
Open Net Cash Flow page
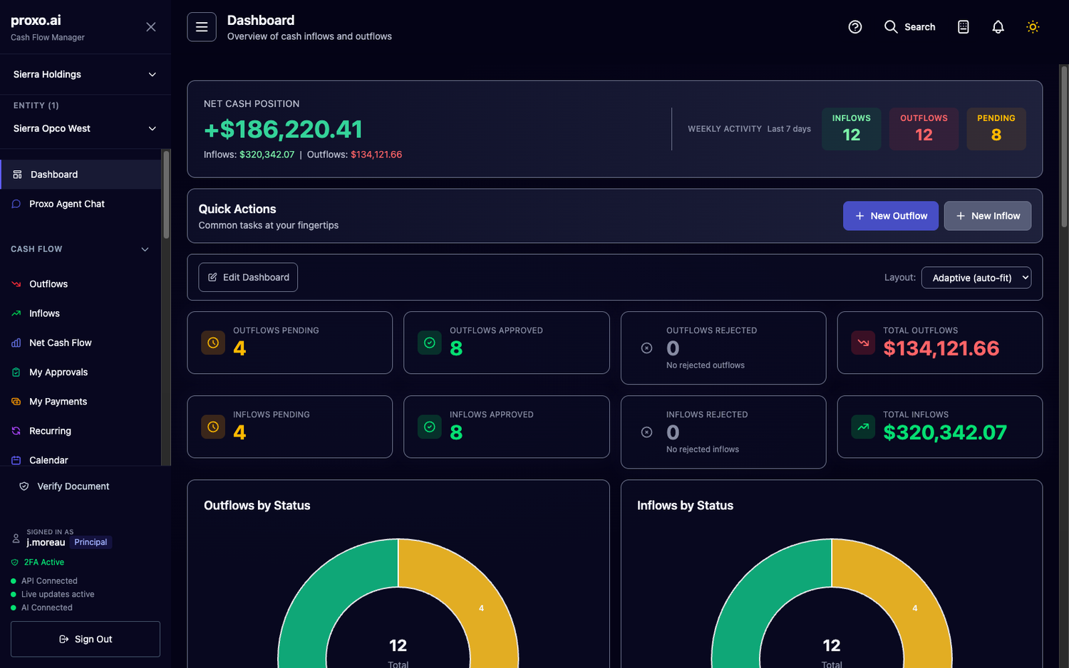point(81,343)
